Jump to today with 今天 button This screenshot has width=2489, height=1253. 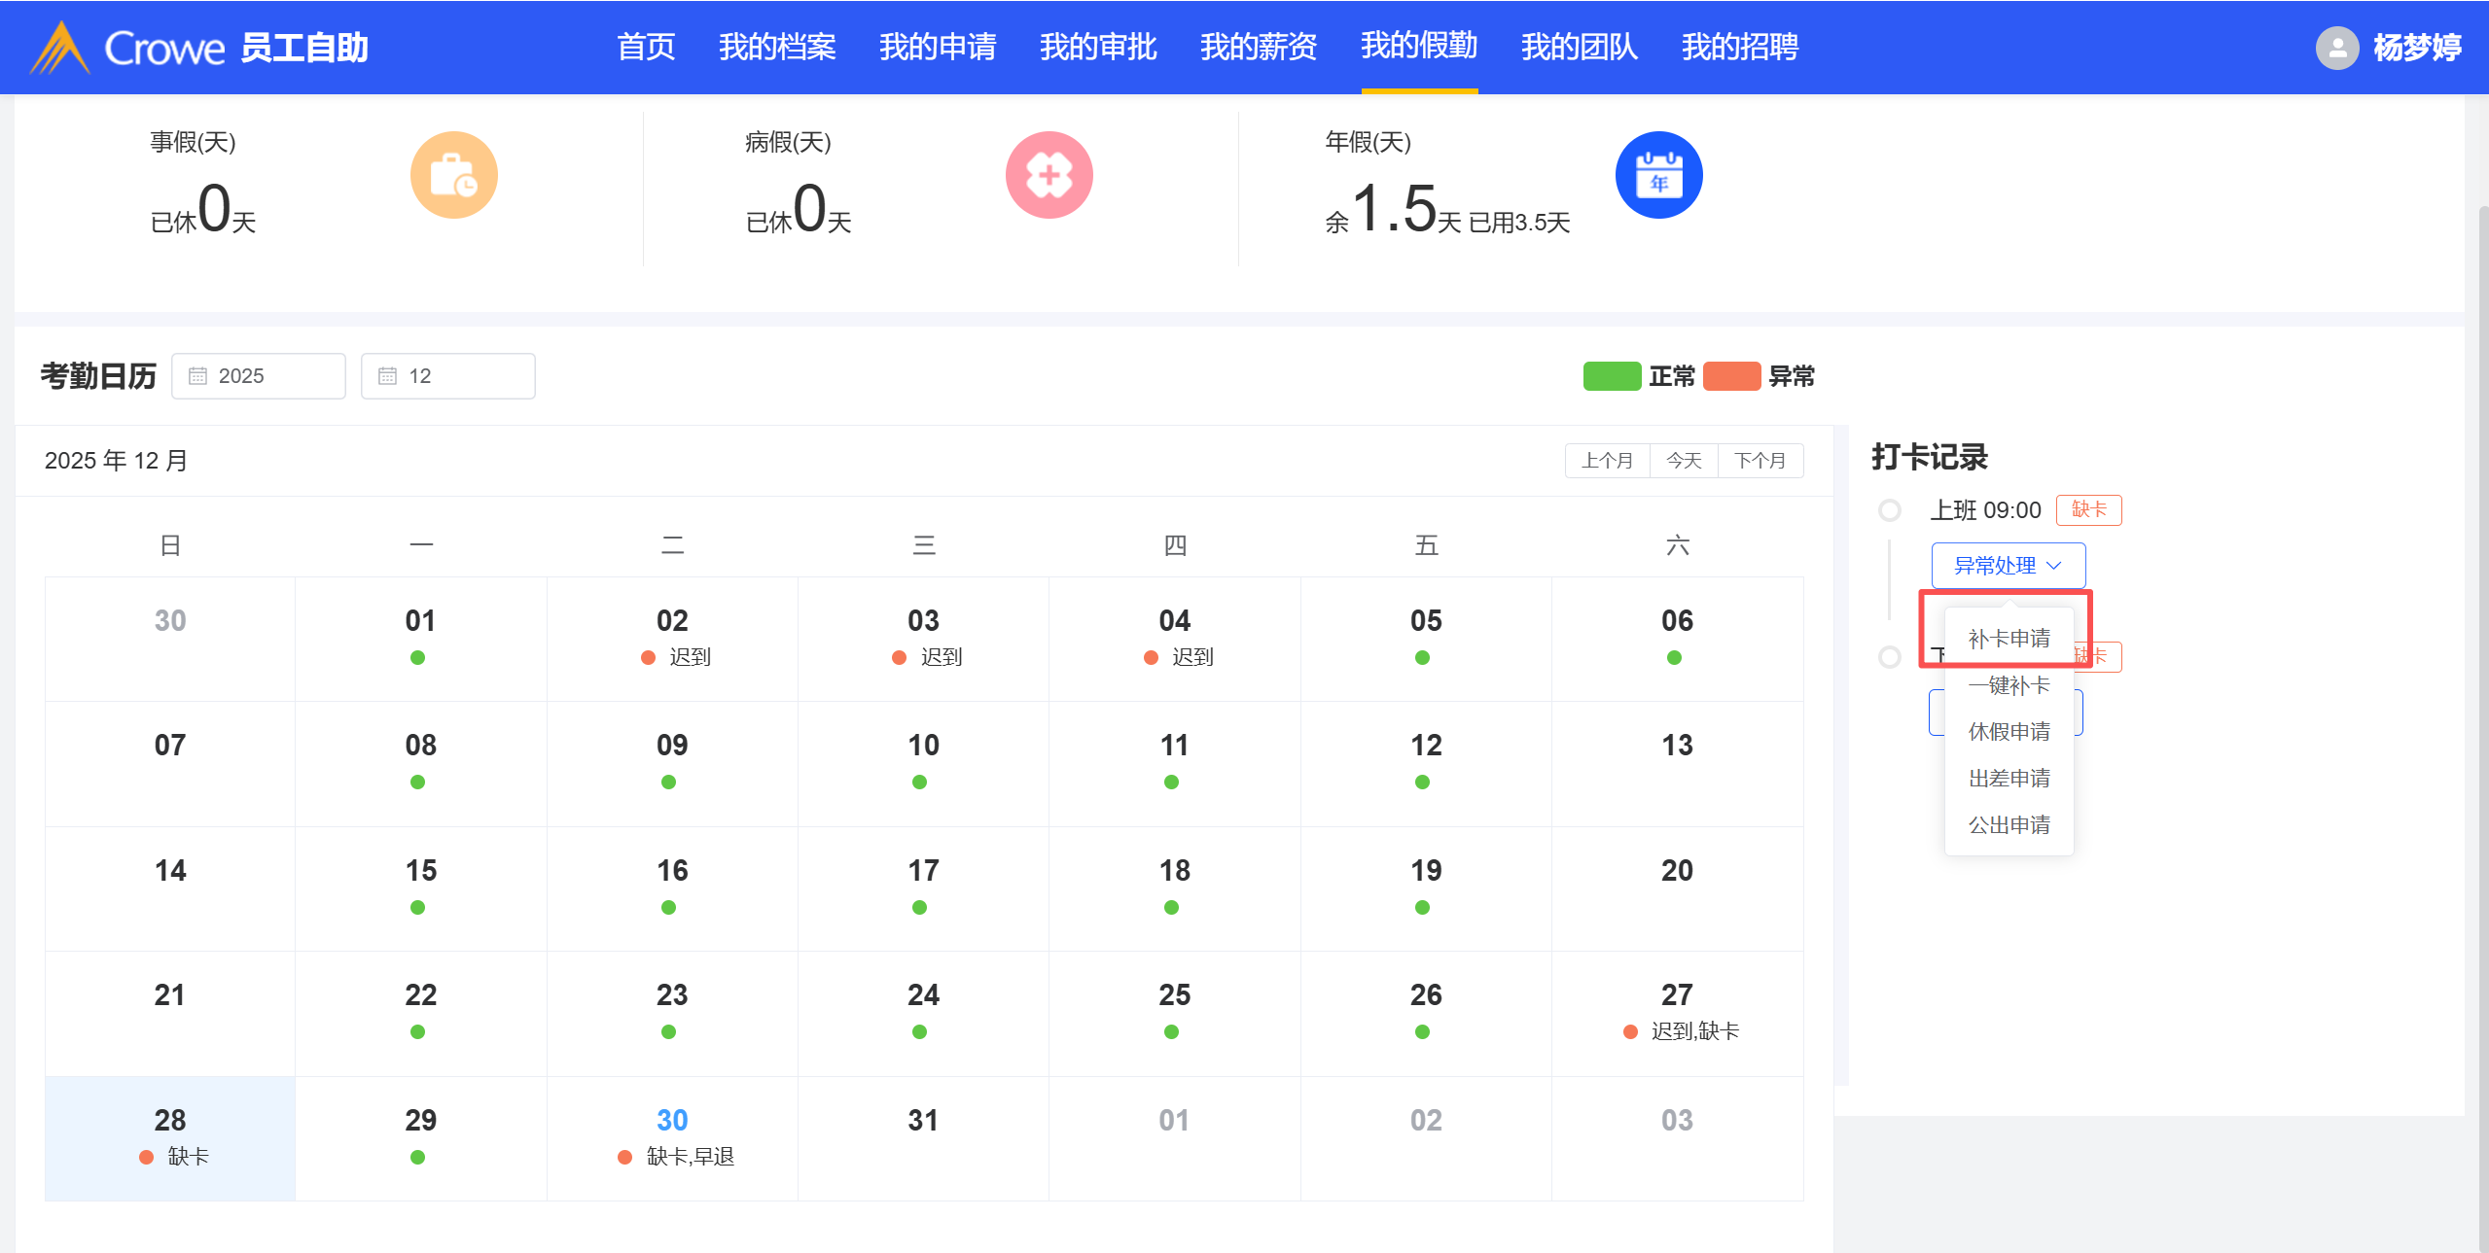[x=1684, y=461]
